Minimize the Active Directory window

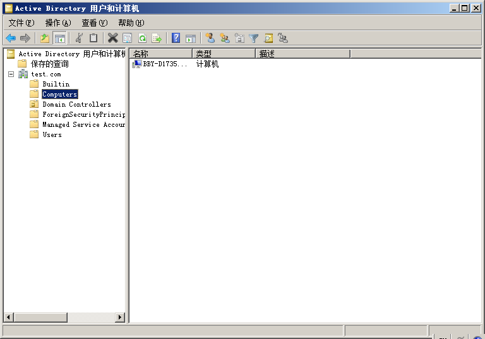coord(454,8)
